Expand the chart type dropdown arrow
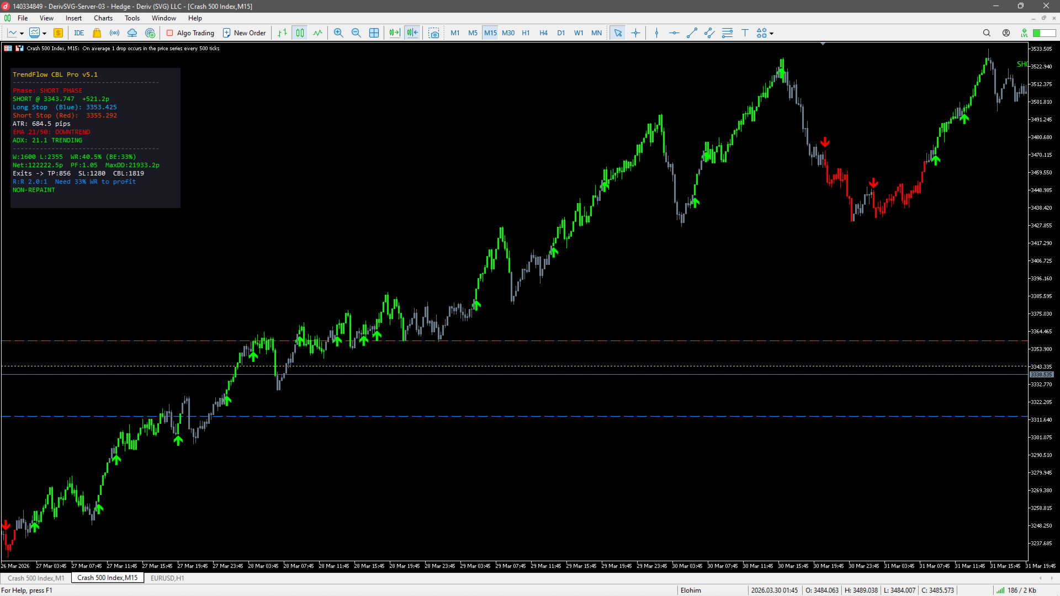 point(22,34)
